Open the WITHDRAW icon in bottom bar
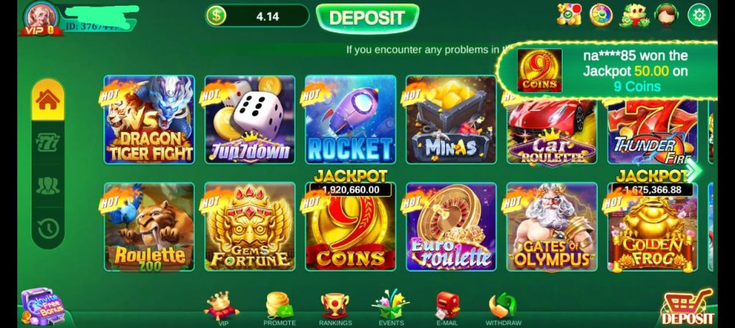The width and height of the screenshot is (735, 328). click(503, 309)
